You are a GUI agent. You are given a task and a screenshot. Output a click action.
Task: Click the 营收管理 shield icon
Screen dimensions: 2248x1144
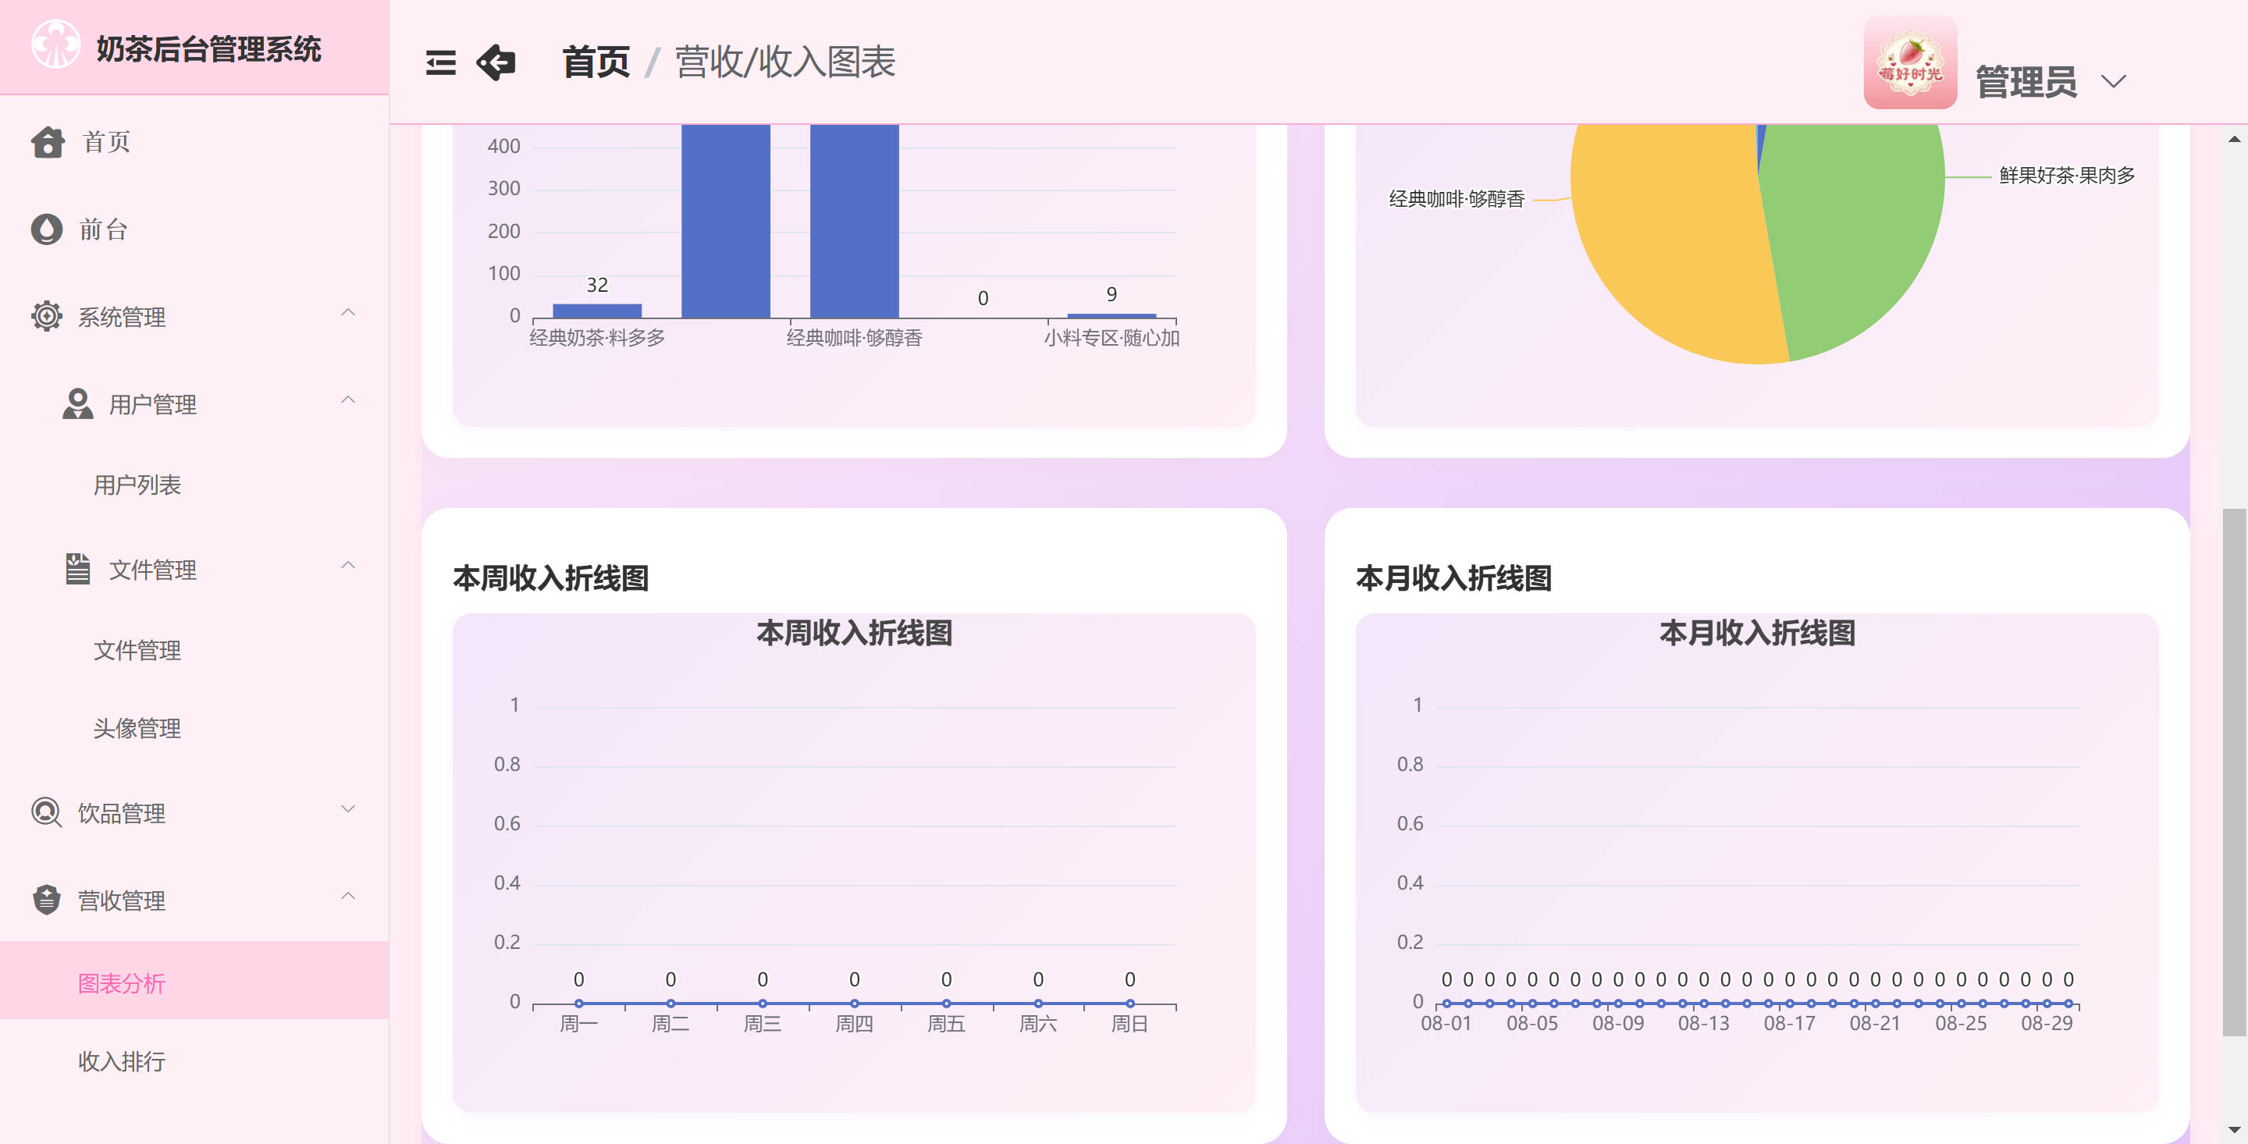[x=46, y=900]
